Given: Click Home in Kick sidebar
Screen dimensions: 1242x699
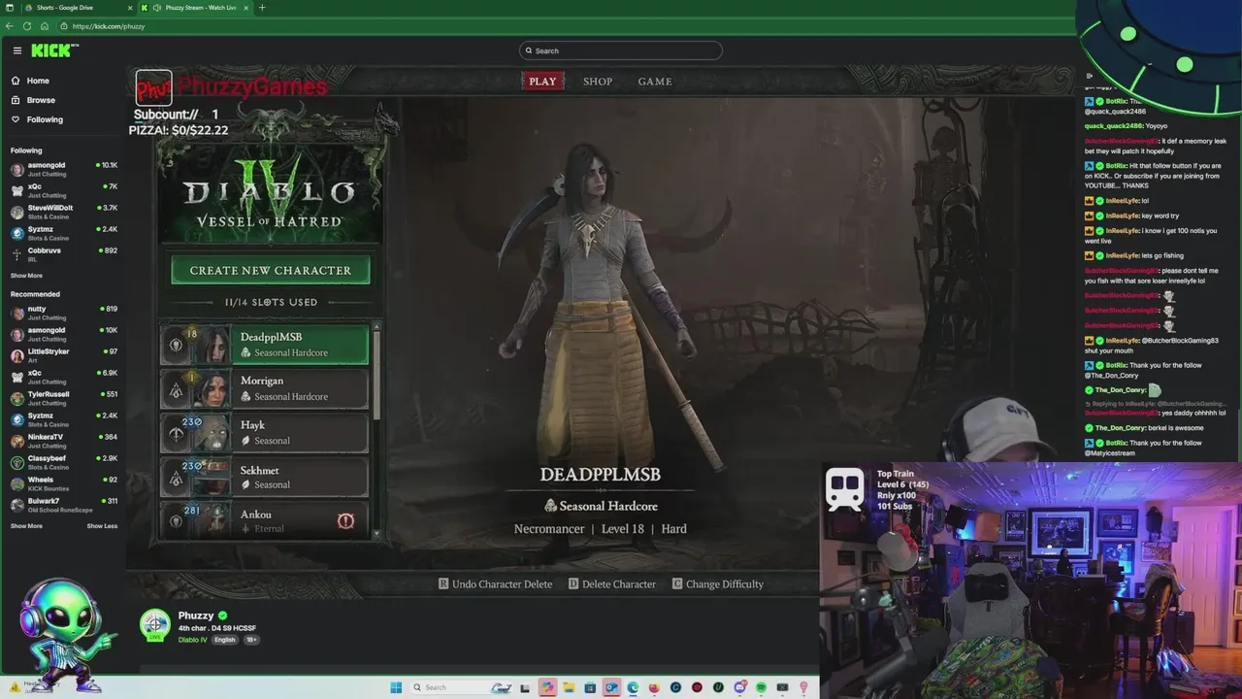Looking at the screenshot, I should tap(38, 81).
